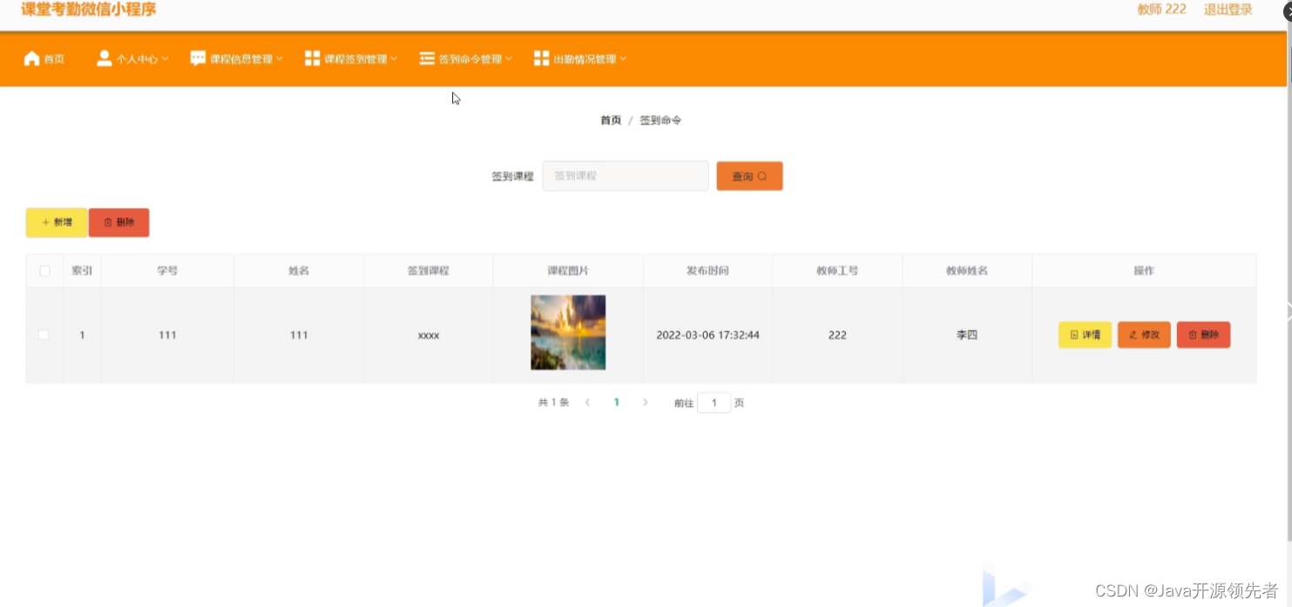The width and height of the screenshot is (1292, 607).
Task: Expand the 出勤情况管理 dropdown
Action: [580, 58]
